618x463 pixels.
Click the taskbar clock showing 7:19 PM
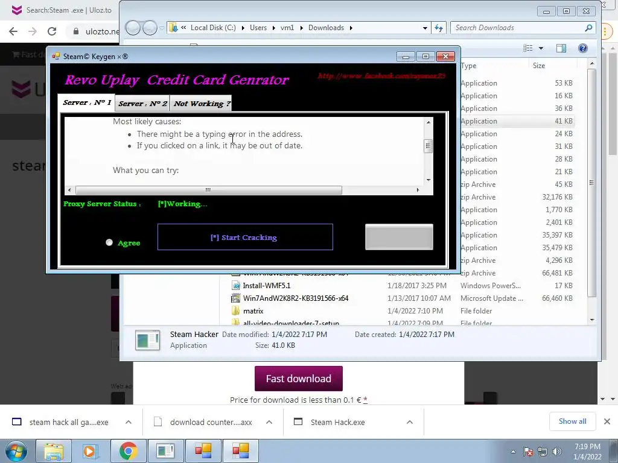pyautogui.click(x=587, y=452)
